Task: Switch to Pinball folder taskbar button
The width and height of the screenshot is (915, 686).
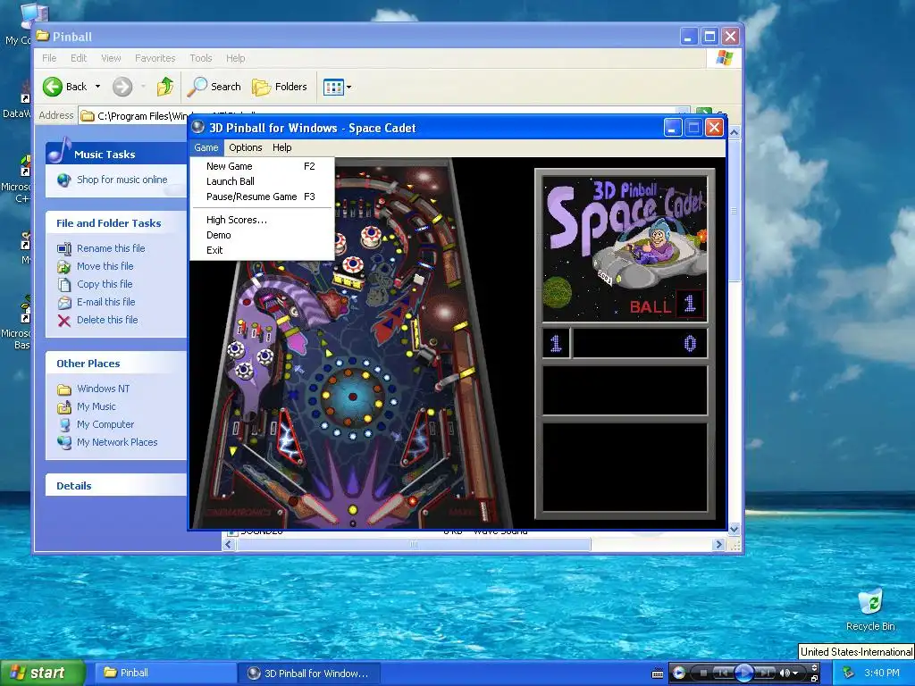Action: click(164, 673)
